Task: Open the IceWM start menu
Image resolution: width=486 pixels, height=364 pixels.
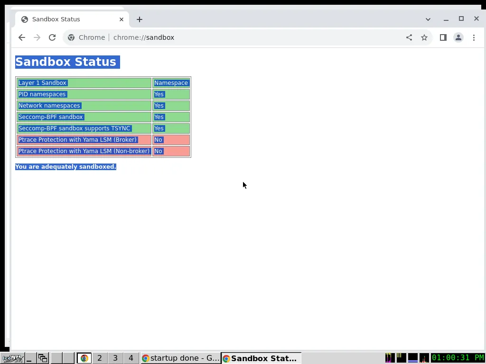Action: (12, 358)
